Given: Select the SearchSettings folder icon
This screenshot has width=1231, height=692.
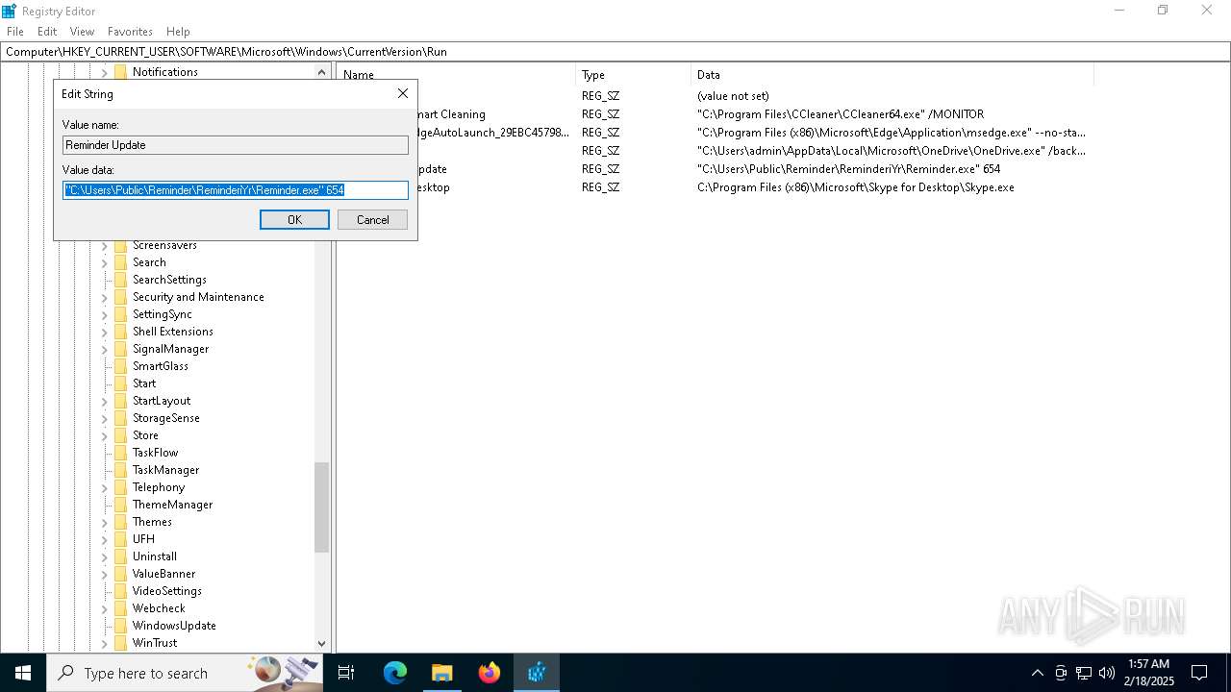Looking at the screenshot, I should click(120, 280).
